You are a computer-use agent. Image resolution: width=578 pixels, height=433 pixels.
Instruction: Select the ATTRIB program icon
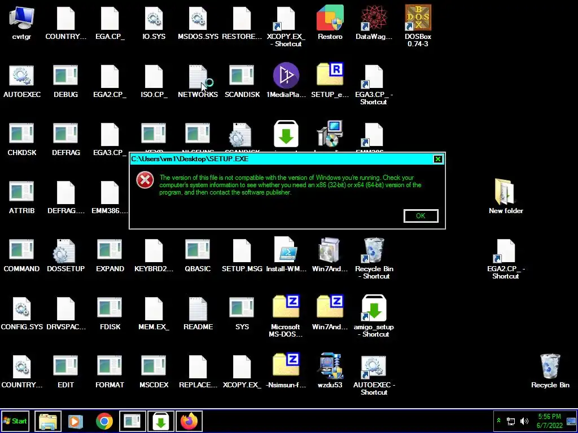pos(21,197)
